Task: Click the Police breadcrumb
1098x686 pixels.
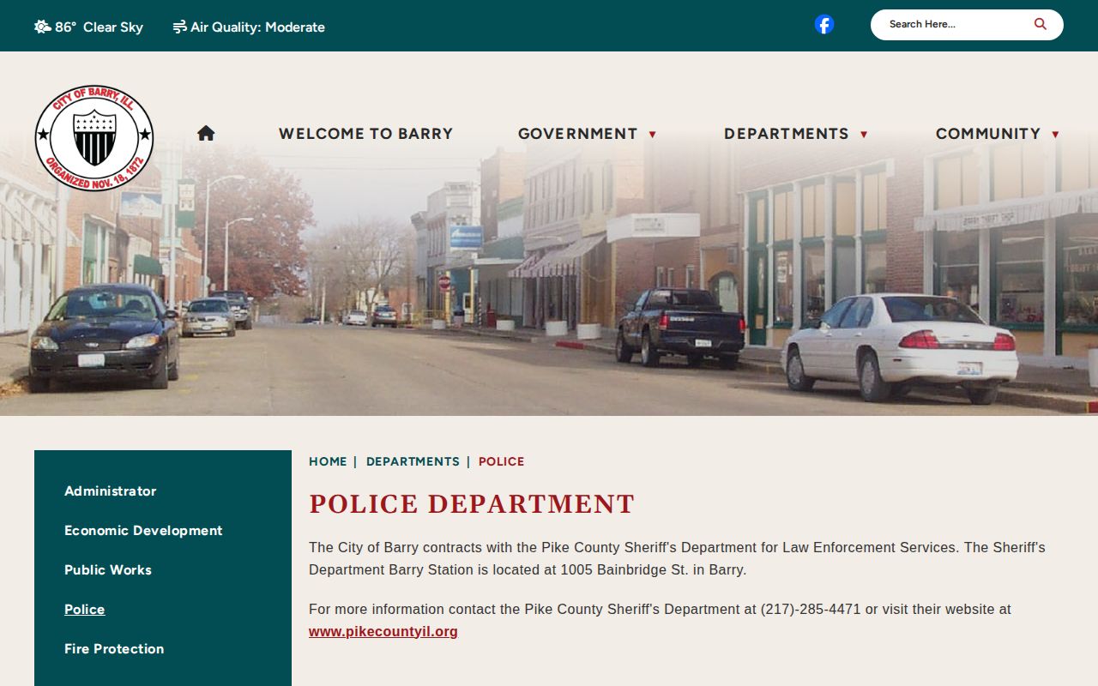Action: click(x=501, y=461)
